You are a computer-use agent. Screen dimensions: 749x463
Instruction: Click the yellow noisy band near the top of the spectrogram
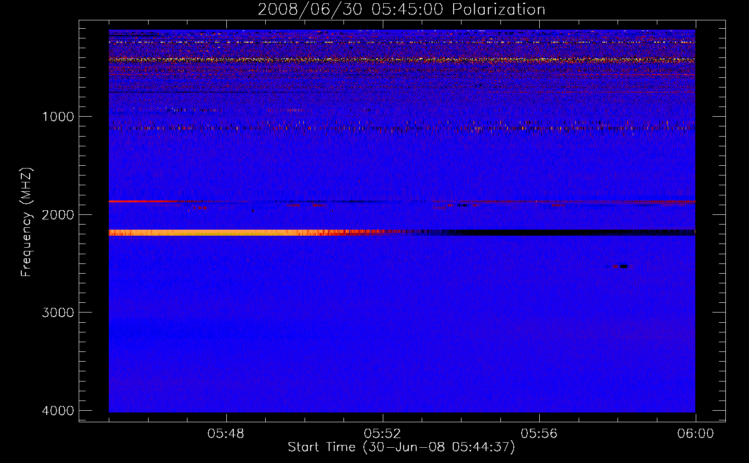402,60
